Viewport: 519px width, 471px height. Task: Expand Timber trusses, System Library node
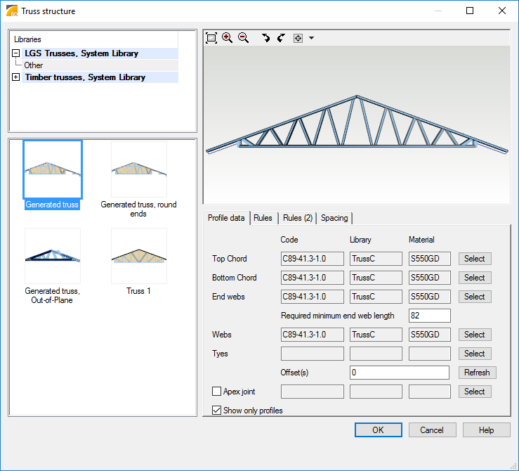coord(15,77)
